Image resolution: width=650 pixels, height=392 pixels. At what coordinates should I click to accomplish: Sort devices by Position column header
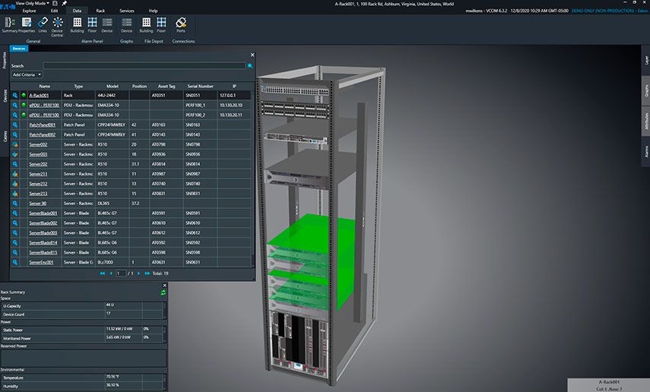pos(139,86)
